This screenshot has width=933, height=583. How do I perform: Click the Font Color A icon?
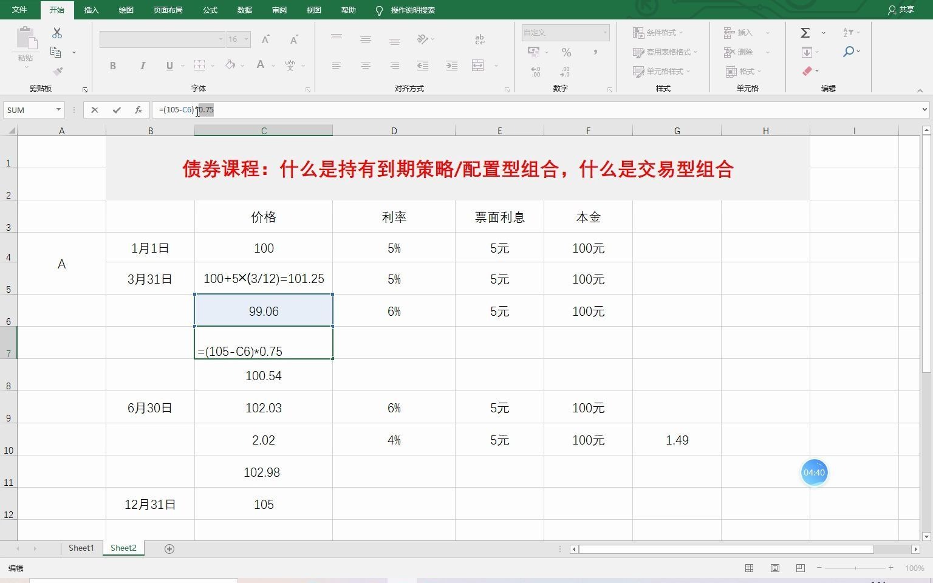tap(261, 65)
